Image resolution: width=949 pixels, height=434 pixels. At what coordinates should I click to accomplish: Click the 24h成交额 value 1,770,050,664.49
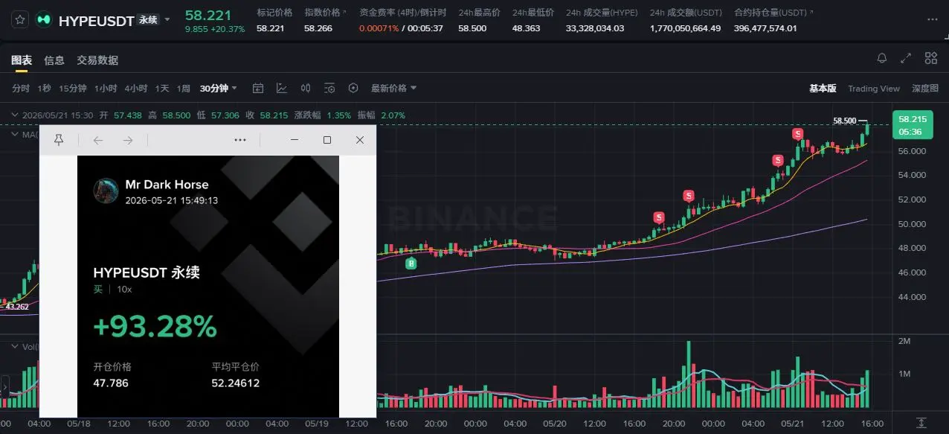pyautogui.click(x=685, y=28)
